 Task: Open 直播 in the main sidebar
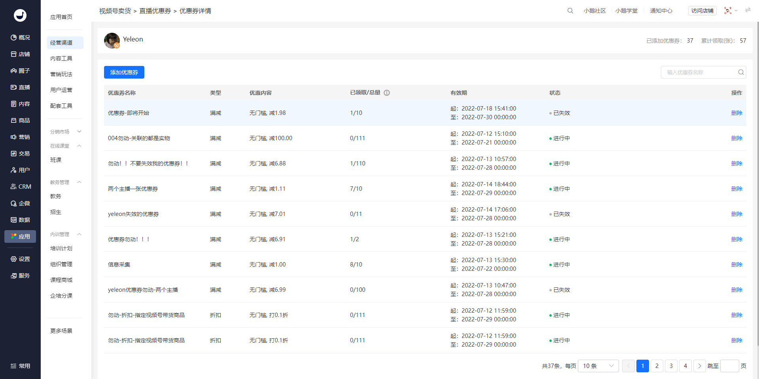[x=20, y=87]
